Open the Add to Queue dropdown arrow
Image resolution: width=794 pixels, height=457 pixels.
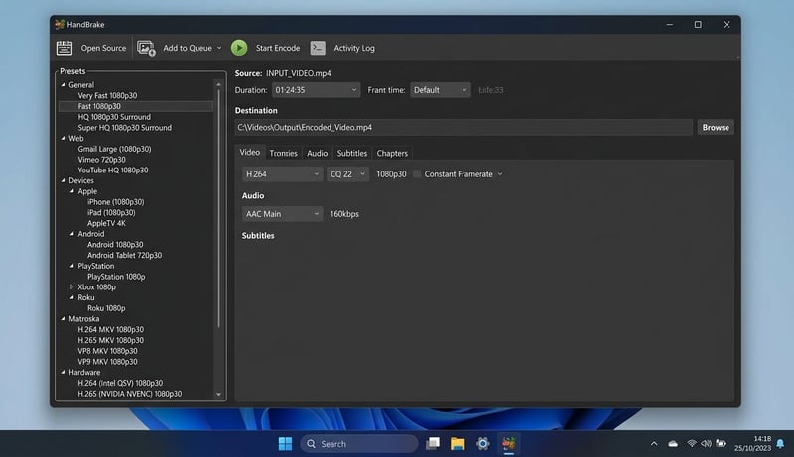point(219,48)
